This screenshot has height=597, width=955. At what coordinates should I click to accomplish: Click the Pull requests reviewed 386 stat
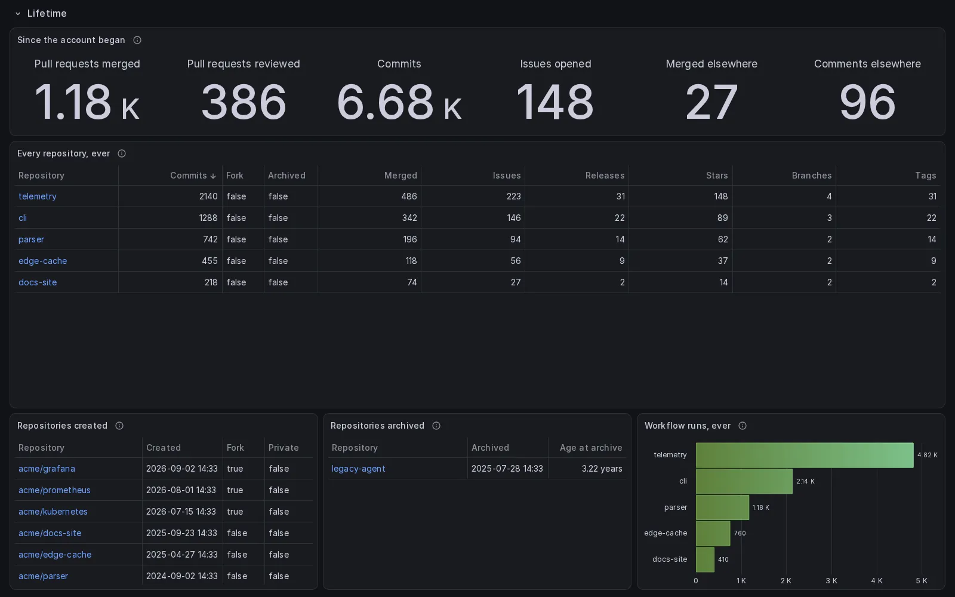(x=244, y=101)
